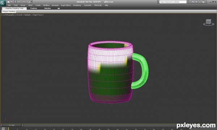Image resolution: width=217 pixels, height=130 pixels.
Task: Open the Group menu
Action: pyautogui.click(x=23, y=5)
